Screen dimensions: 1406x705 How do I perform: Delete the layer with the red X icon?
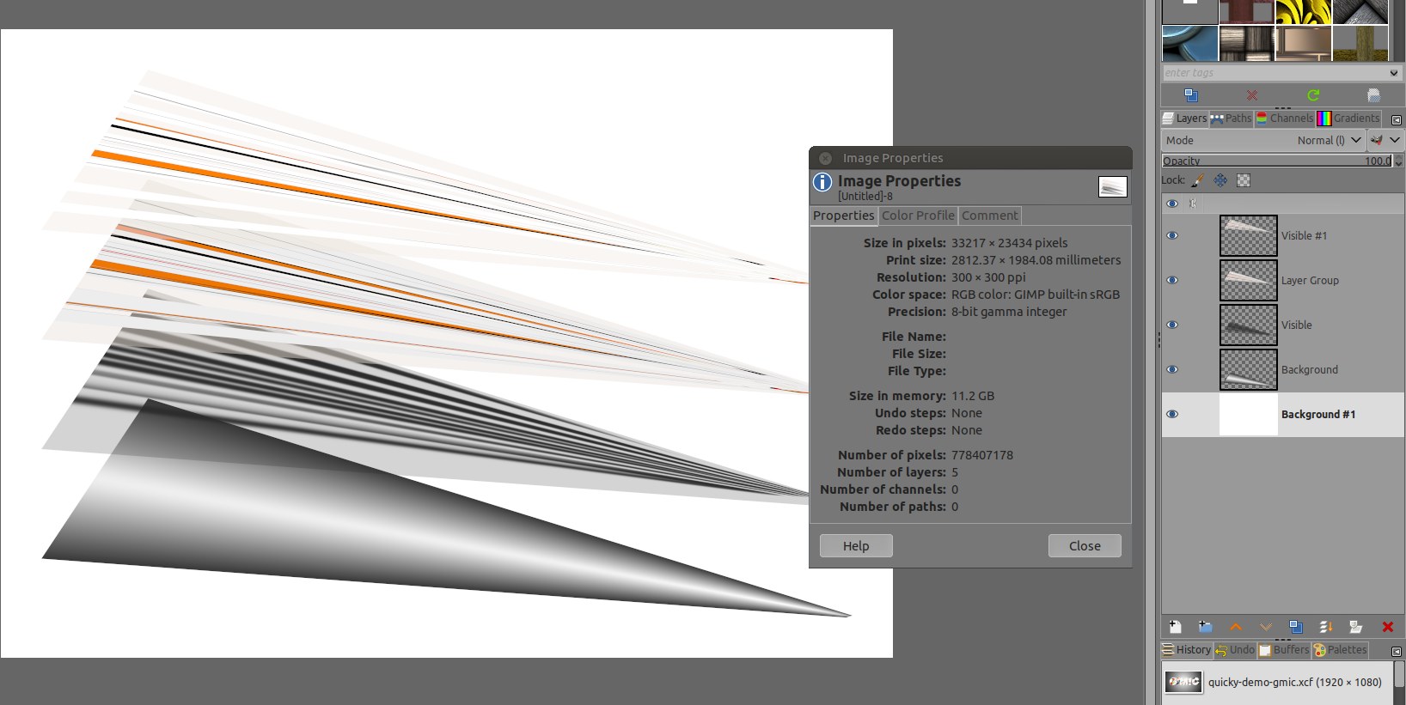click(1387, 627)
